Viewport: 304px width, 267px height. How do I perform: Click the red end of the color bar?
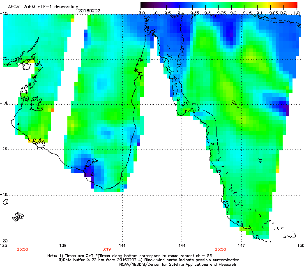295,5
